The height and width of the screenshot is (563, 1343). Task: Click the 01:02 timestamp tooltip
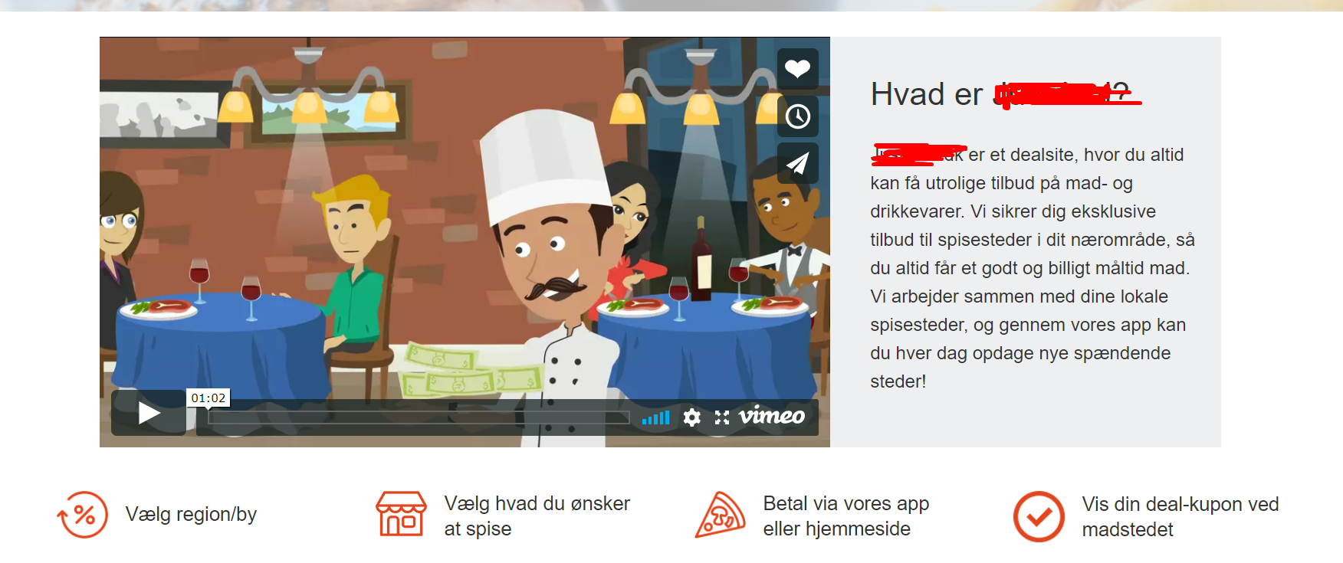pos(209,398)
